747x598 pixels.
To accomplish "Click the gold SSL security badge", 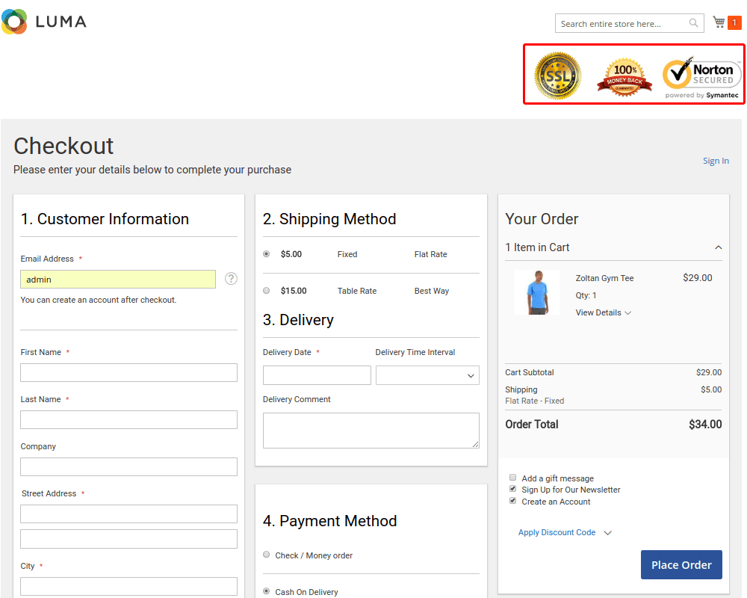I will point(557,75).
